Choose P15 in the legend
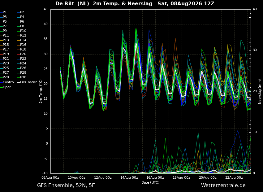 (x=4, y=45)
